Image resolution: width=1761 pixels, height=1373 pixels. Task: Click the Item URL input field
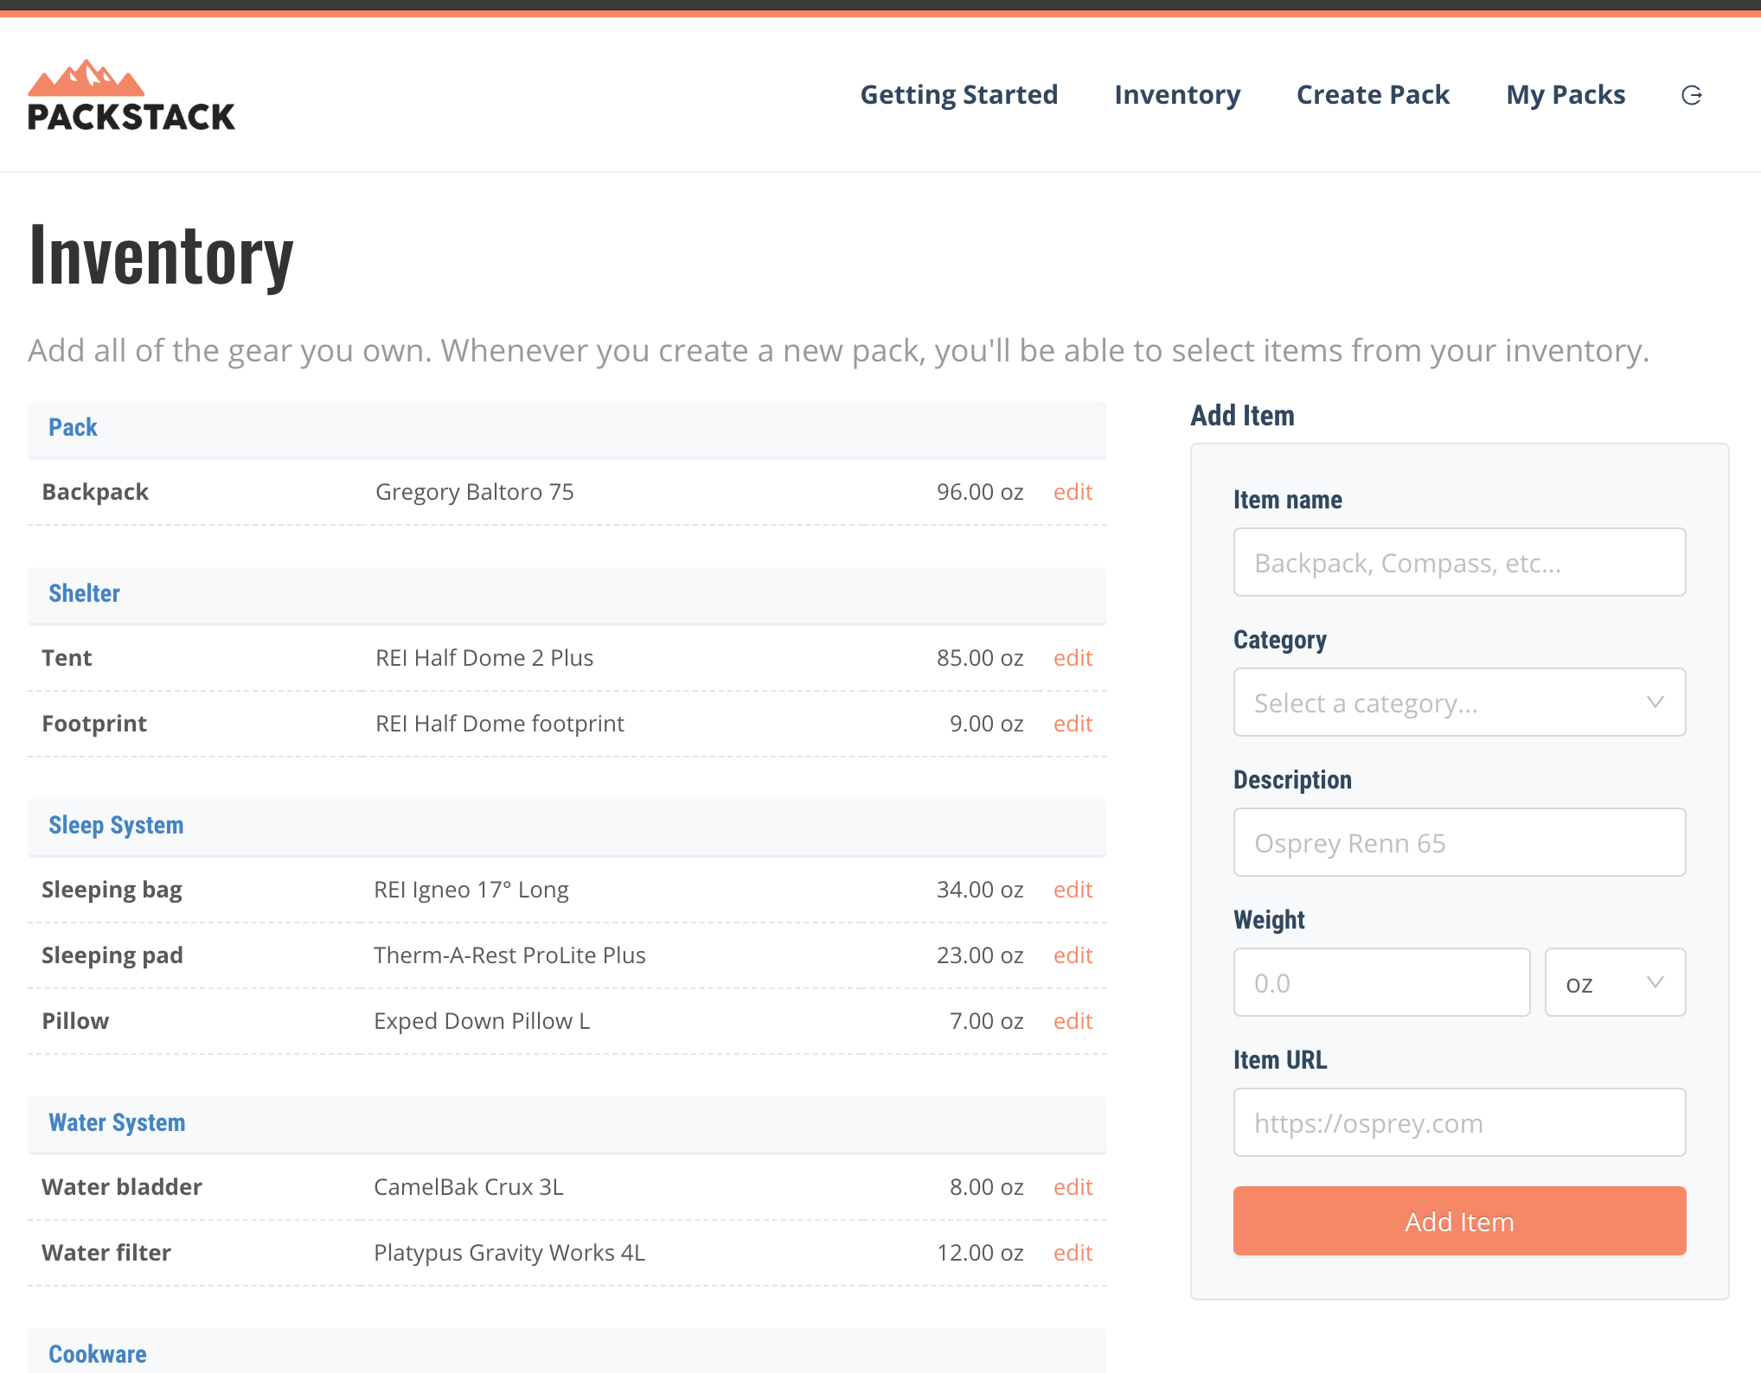(x=1459, y=1122)
